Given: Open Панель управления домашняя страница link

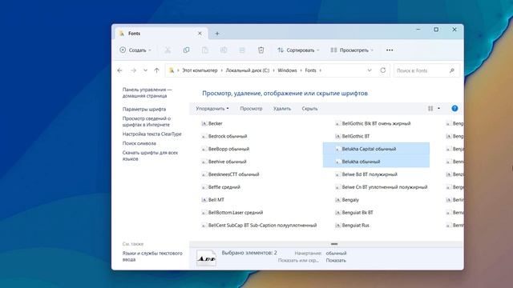Looking at the screenshot, I should point(147,93).
